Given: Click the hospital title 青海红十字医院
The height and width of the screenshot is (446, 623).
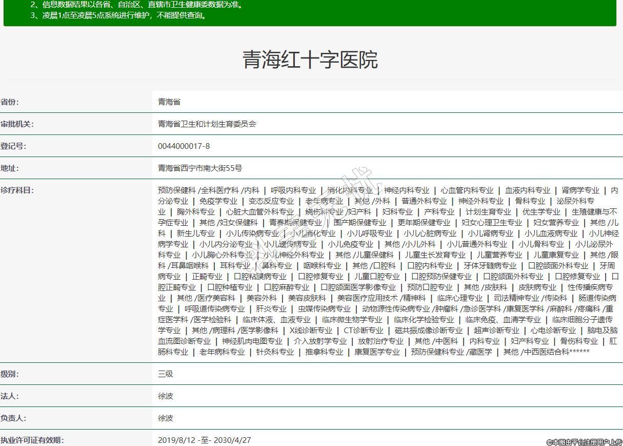Looking at the screenshot, I should (x=310, y=60).
